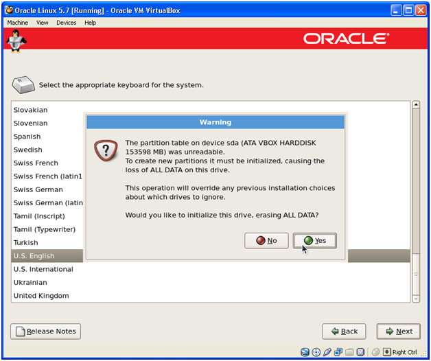Open the Help menu

click(x=90, y=23)
